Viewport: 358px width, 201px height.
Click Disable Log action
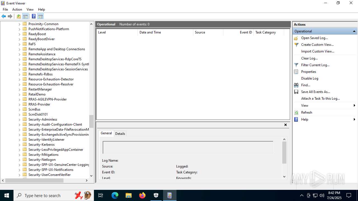tap(310, 78)
